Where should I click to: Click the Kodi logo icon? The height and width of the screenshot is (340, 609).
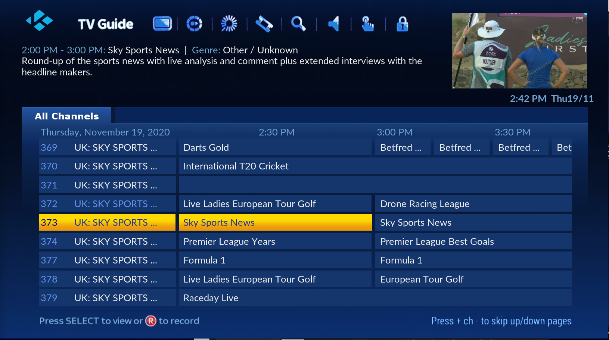coord(39,21)
